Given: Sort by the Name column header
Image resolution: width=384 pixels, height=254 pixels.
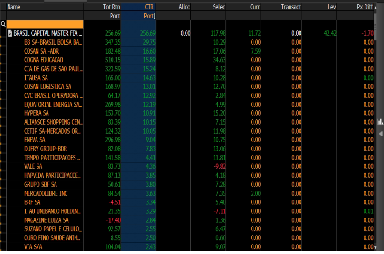Looking at the screenshot, I should click(x=14, y=7).
